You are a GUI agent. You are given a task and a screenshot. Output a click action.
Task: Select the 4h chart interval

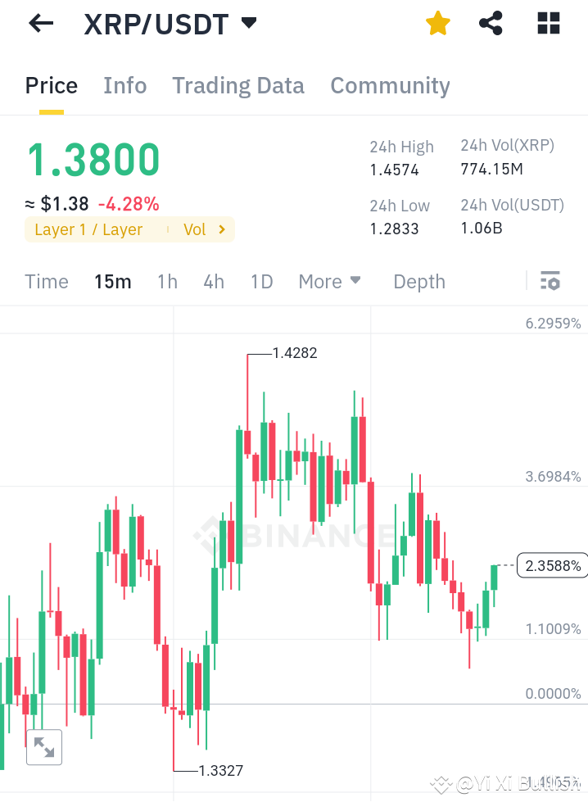tap(214, 281)
